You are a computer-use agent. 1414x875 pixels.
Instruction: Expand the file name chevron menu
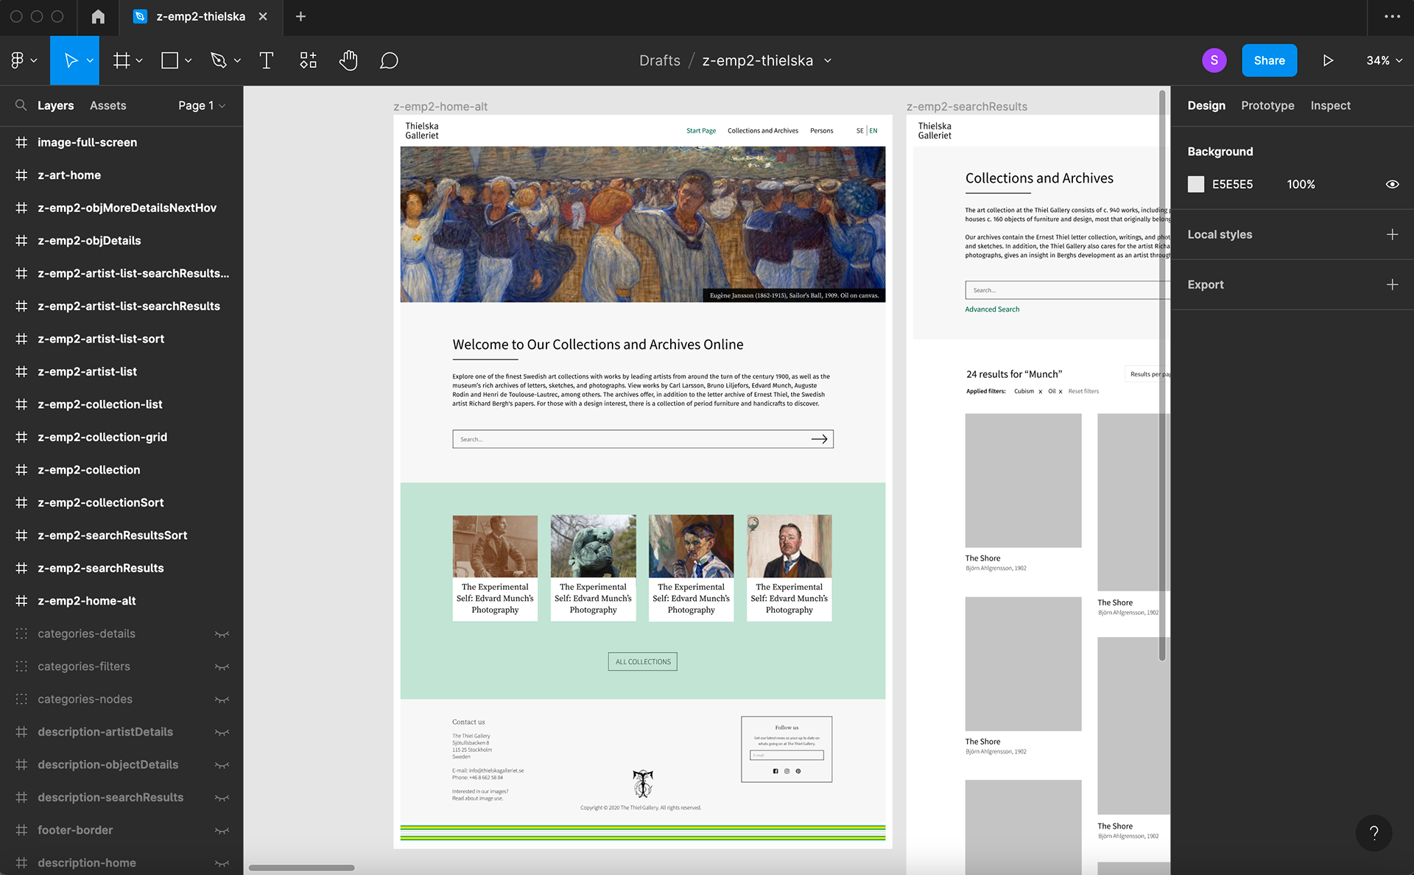tap(828, 60)
